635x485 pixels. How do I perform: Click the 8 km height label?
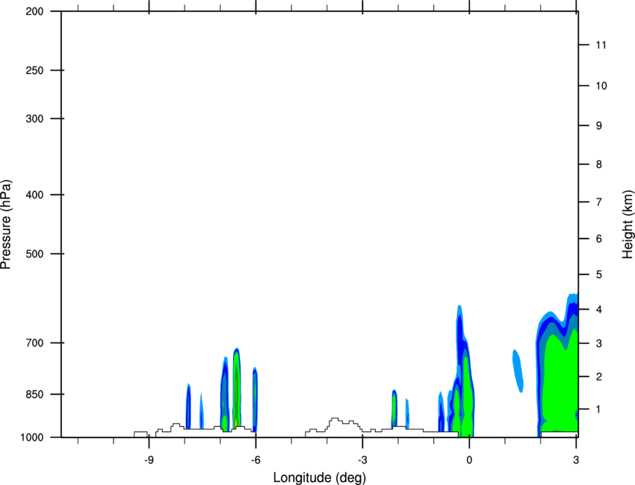[599, 164]
